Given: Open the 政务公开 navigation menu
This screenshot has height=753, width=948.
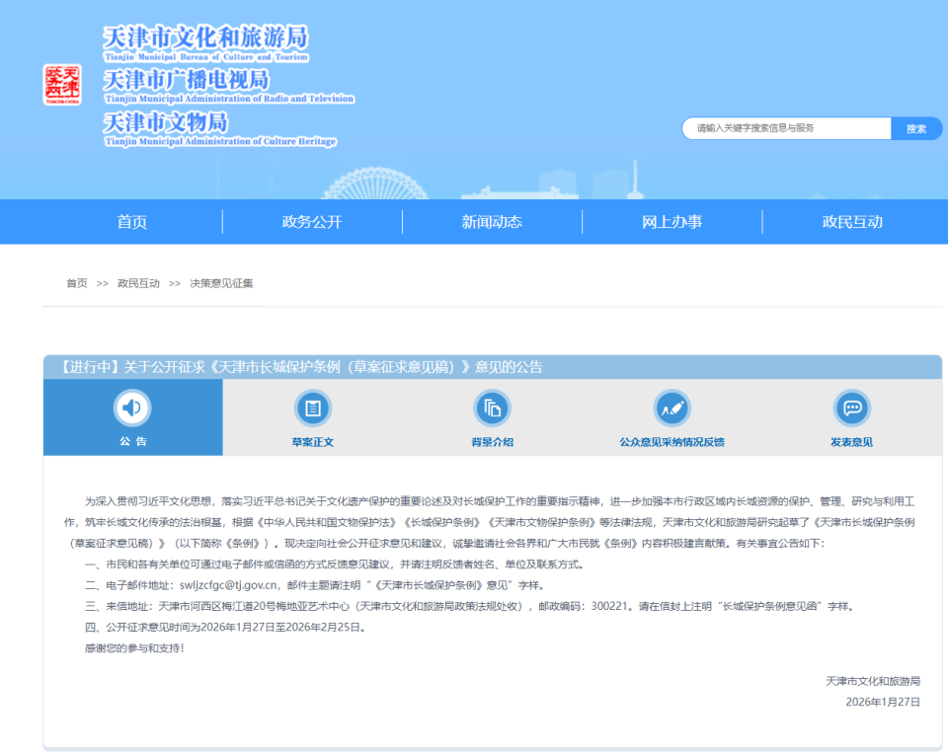Looking at the screenshot, I should (312, 222).
